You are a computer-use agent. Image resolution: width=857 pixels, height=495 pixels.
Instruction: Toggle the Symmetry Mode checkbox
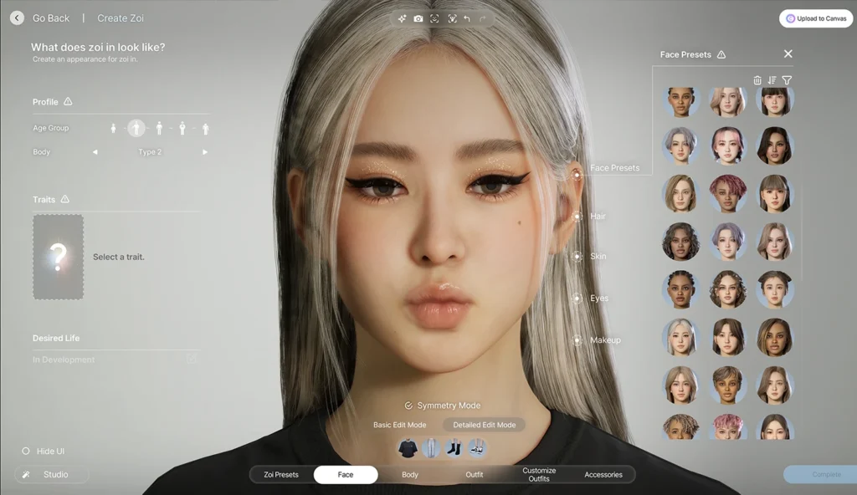pos(408,406)
